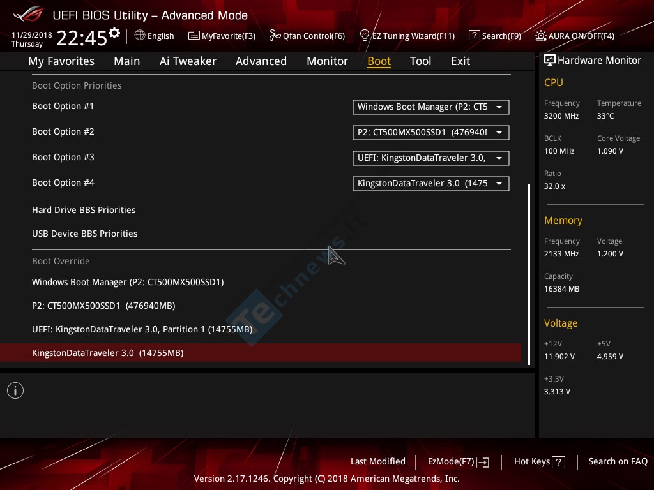Click the Search question mark icon
Screen dimensions: 654x490
coord(475,36)
